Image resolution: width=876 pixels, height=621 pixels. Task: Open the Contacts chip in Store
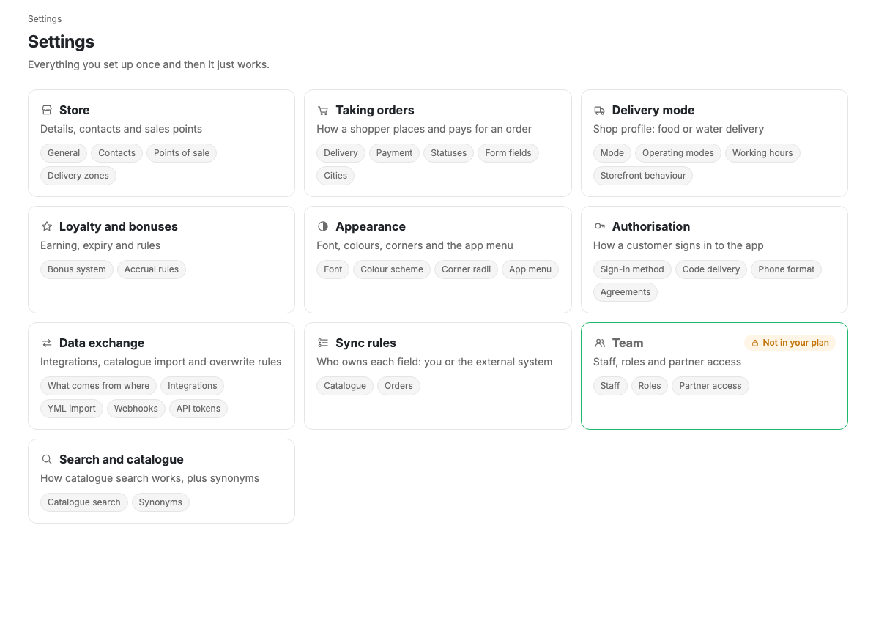point(116,153)
